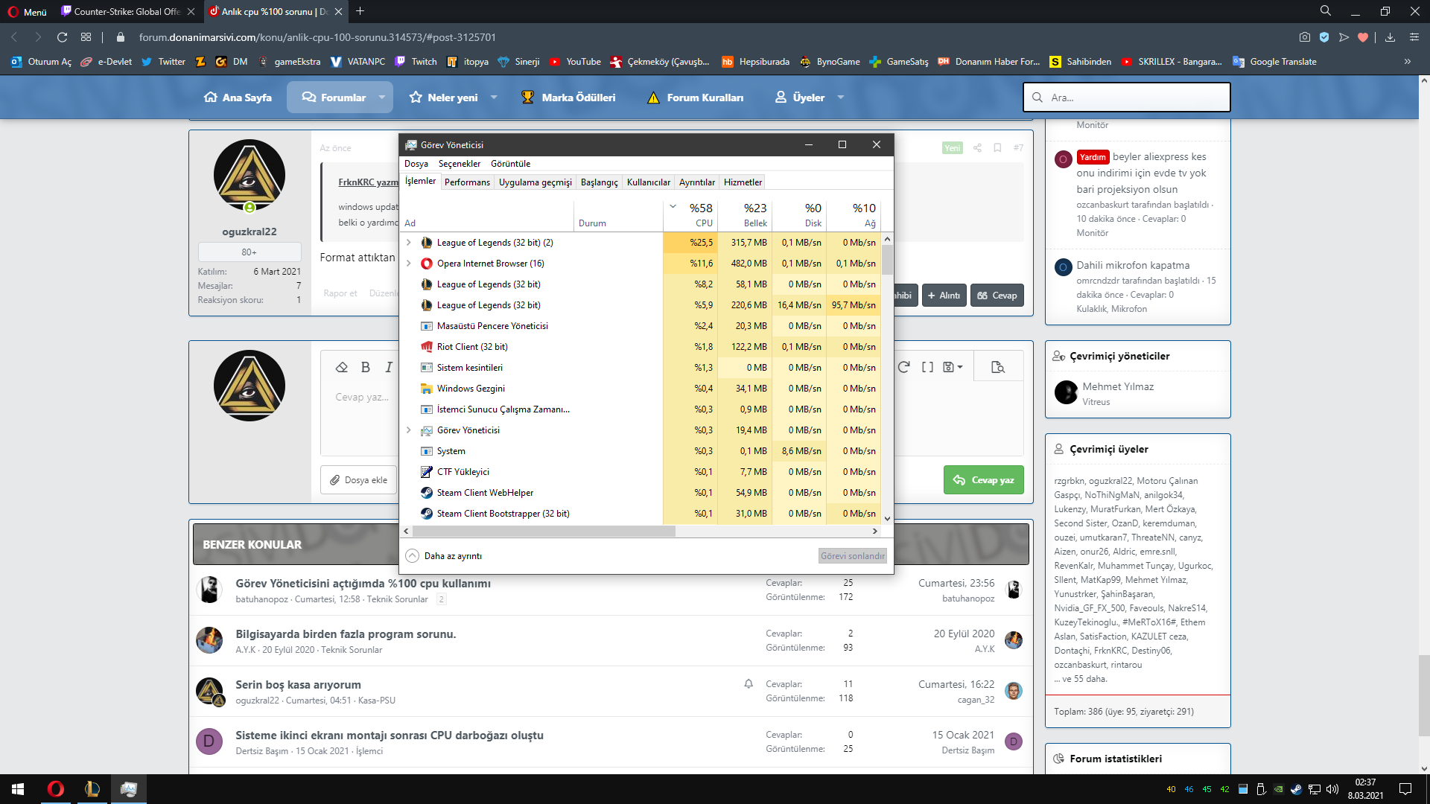This screenshot has height=804, width=1430.
Task: Click the Steam icon in system tray
Action: point(1297,789)
